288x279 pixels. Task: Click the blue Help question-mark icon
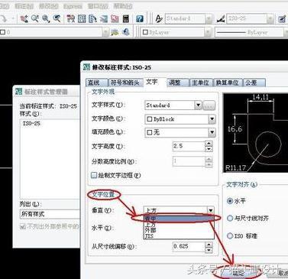[139, 18]
